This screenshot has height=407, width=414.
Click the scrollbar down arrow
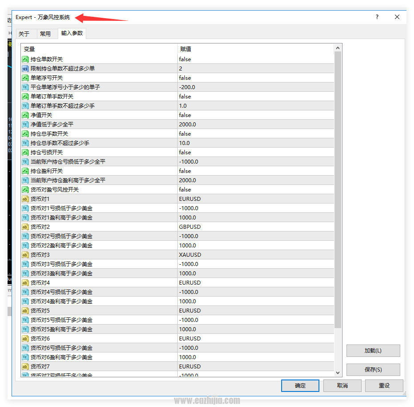(x=338, y=373)
